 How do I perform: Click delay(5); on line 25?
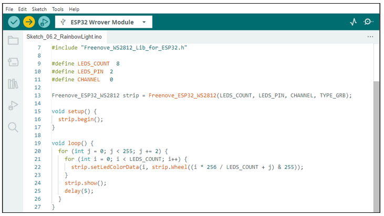coord(79,191)
